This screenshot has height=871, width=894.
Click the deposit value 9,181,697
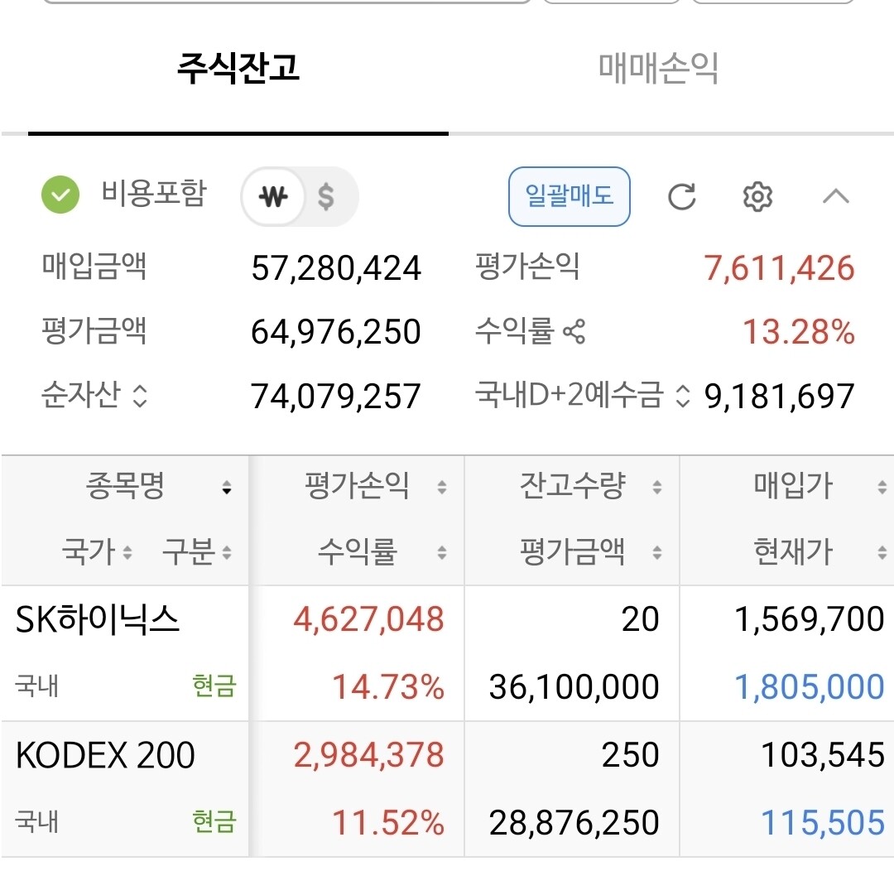point(780,396)
